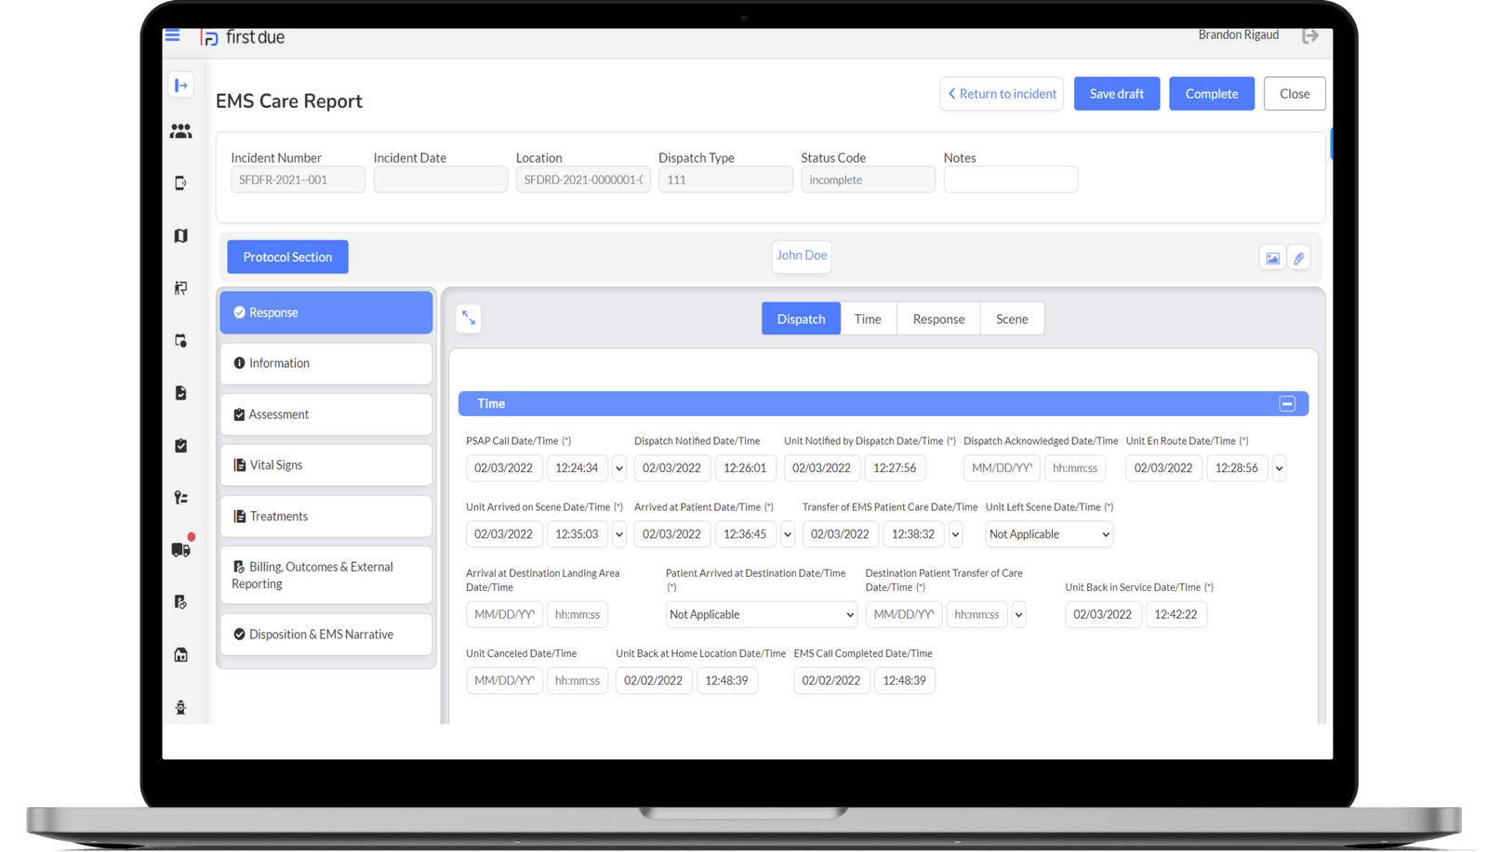Select the Vital Signs section
Image resolution: width=1488 pixels, height=852 pixels.
(325, 465)
